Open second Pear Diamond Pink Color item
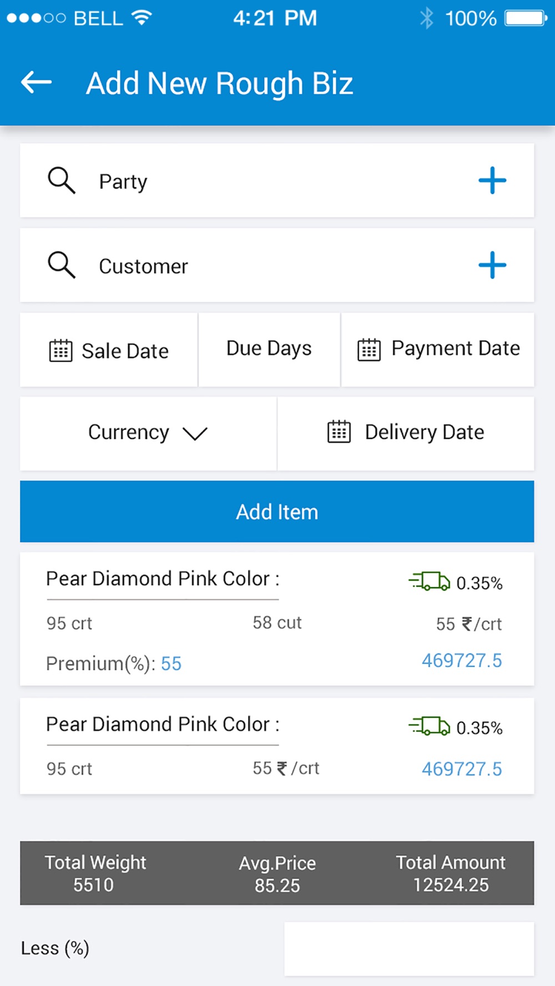Image resolution: width=555 pixels, height=986 pixels. [x=277, y=746]
